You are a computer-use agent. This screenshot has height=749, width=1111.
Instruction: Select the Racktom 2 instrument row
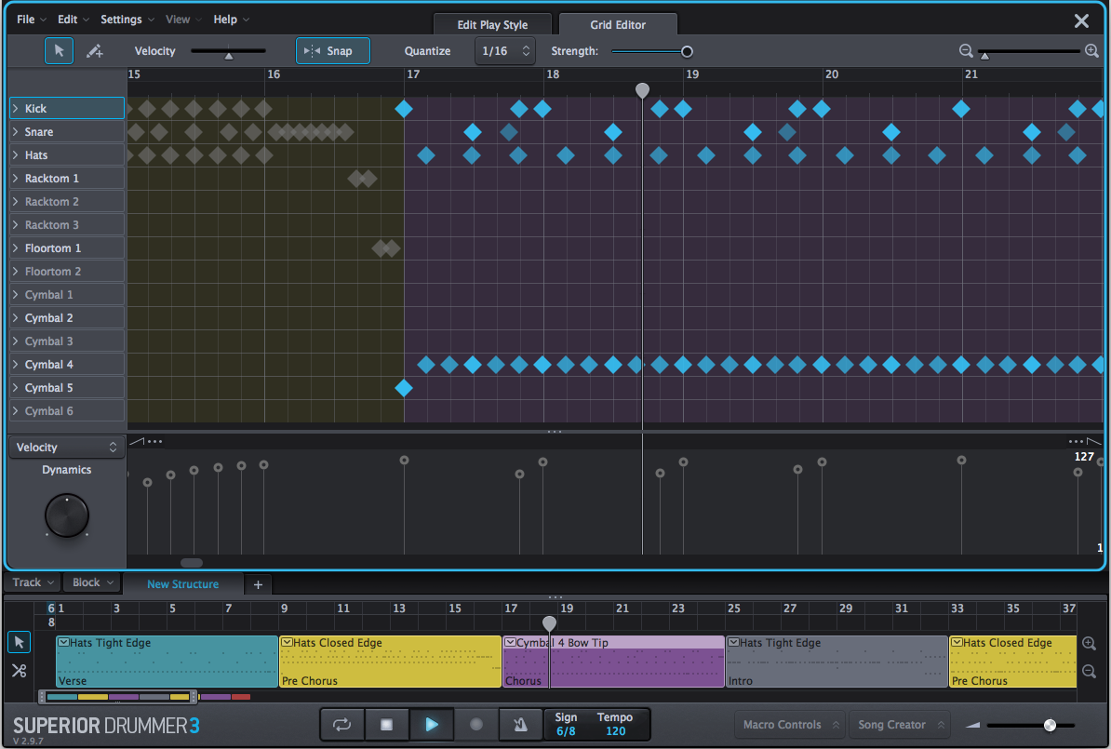click(x=67, y=202)
